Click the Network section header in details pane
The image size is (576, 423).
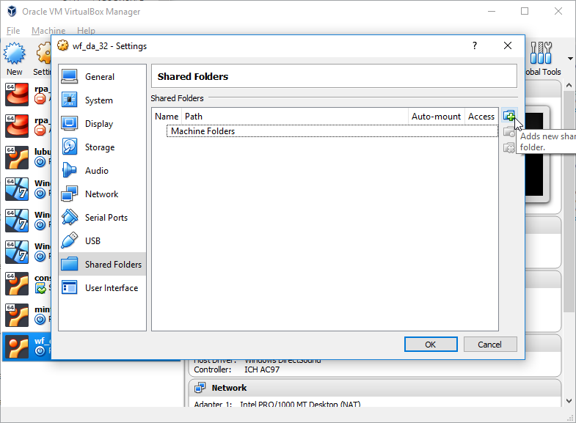click(375, 387)
